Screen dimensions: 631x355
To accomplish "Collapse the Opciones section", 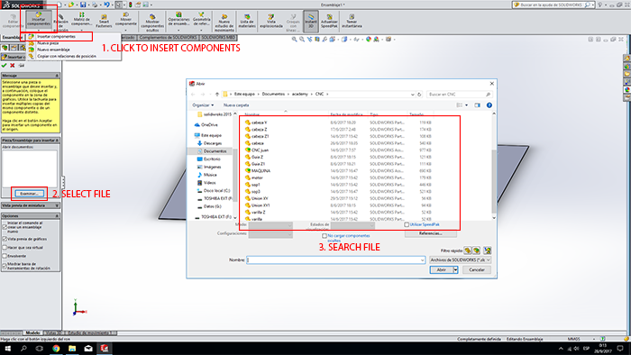I will [x=57, y=216].
